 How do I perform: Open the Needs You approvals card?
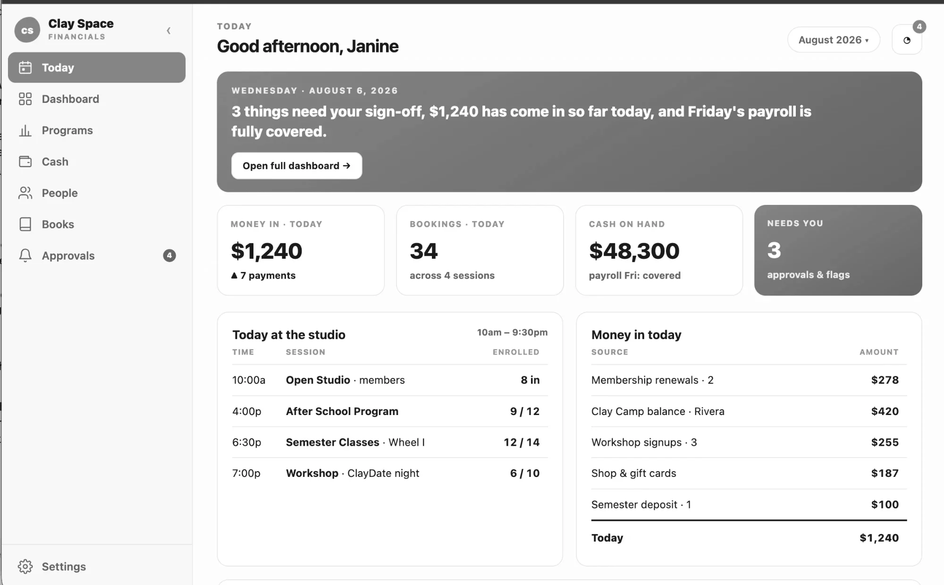pos(838,250)
